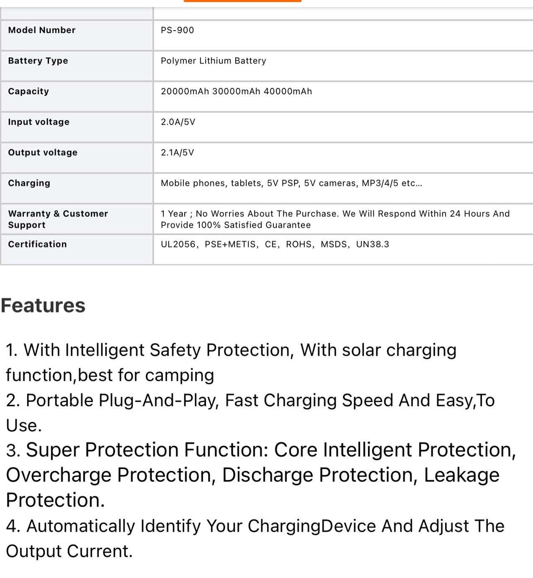Select the 1 Year warranty description text
The height and width of the screenshot is (578, 533).
(335, 219)
